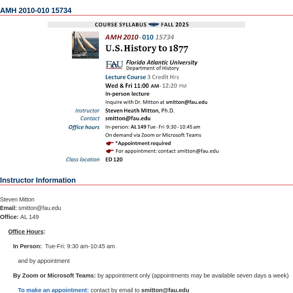Click the ED 120 class location

point(114,160)
